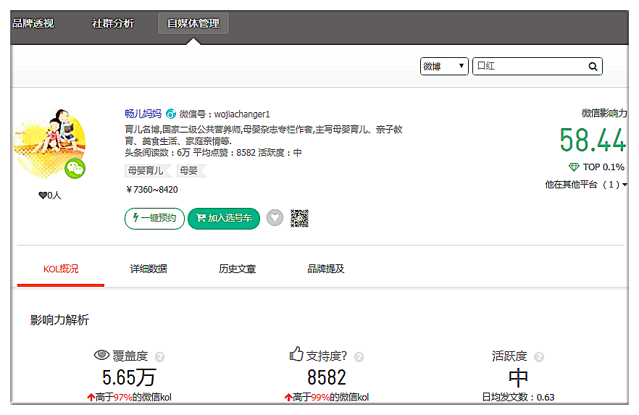The height and width of the screenshot is (415, 639).
Task: Click the QR code icon
Action: (299, 218)
